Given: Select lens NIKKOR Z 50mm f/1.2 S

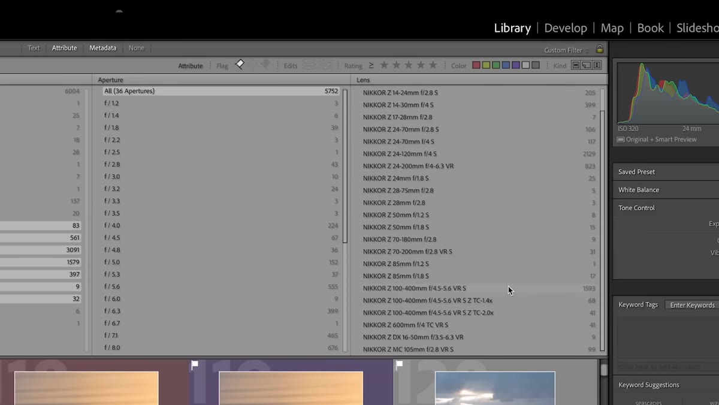Looking at the screenshot, I should pyautogui.click(x=479, y=215).
